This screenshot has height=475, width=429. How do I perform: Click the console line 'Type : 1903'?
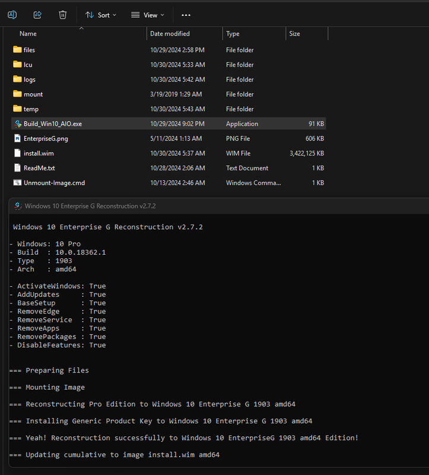[41, 261]
